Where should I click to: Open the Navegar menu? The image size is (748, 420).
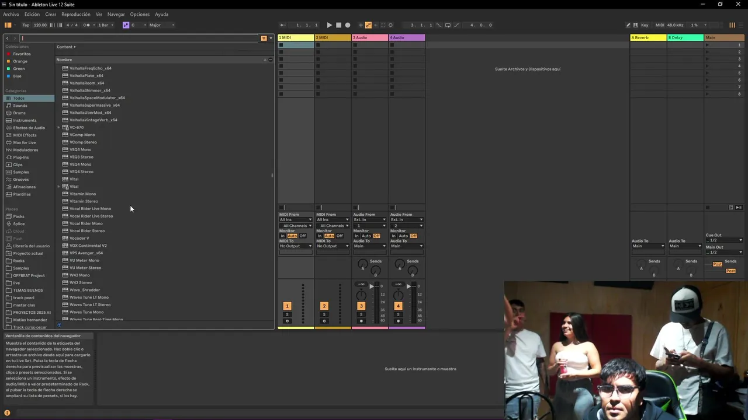tap(116, 14)
